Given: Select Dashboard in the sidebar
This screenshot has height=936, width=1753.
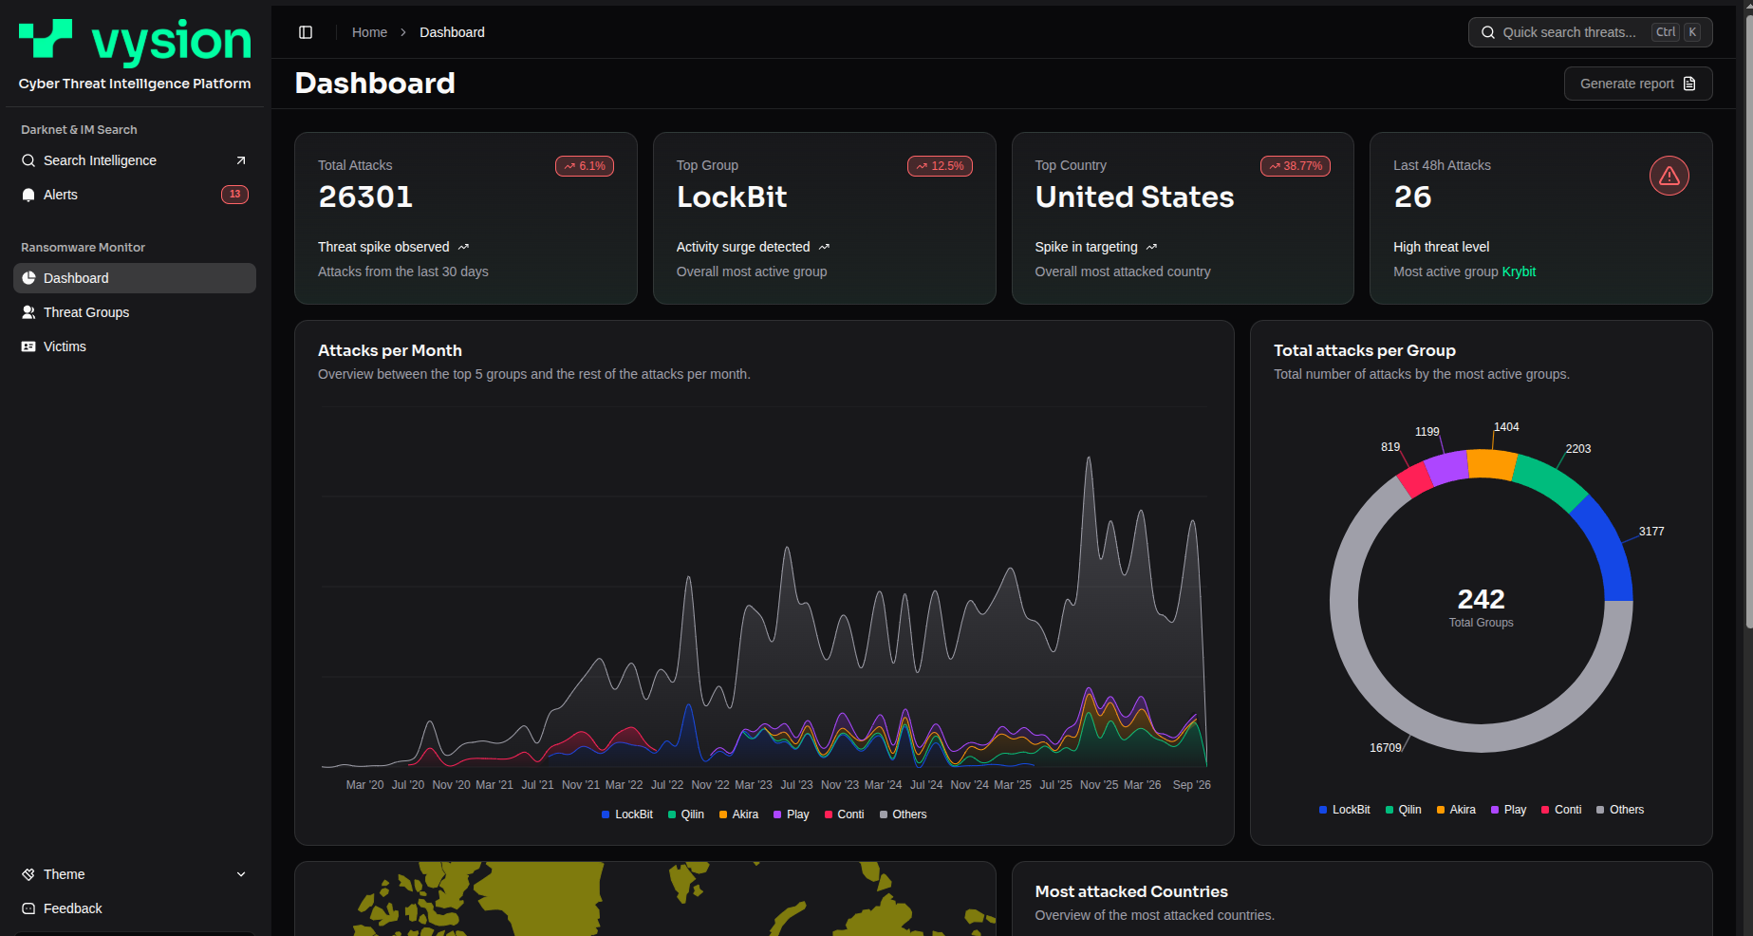Looking at the screenshot, I should click(x=135, y=278).
